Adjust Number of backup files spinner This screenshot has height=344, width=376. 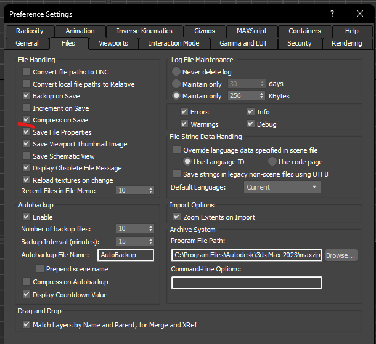[x=150, y=228]
